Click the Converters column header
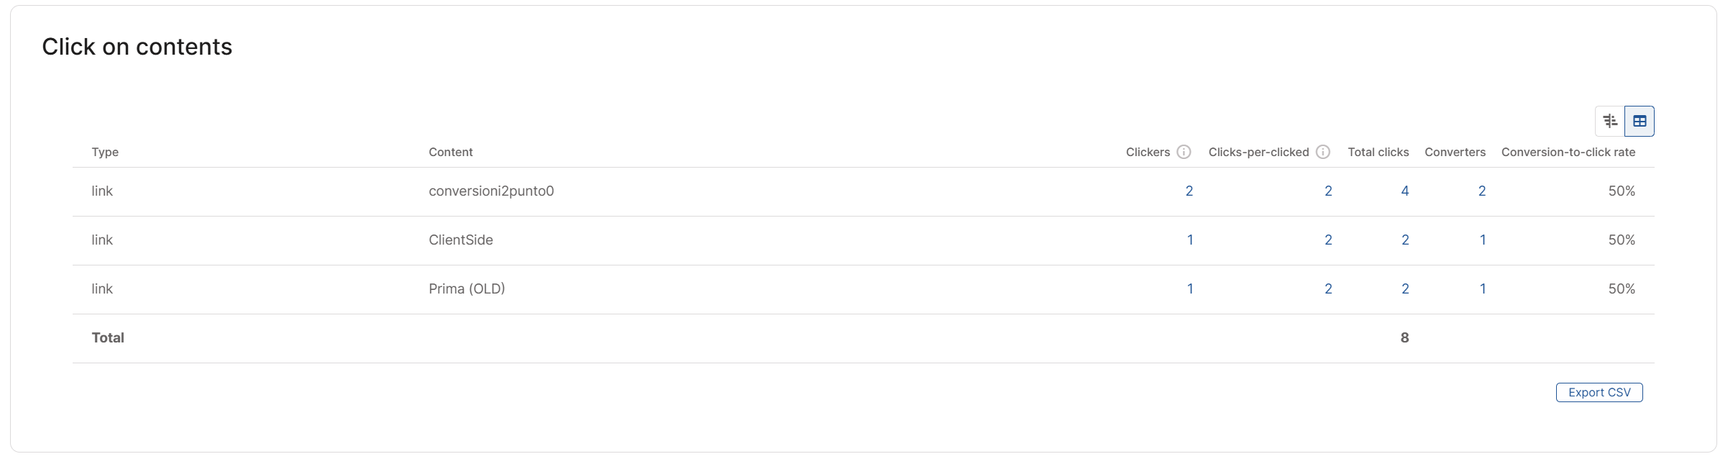Screen dimensions: 1733x459 point(1455,152)
